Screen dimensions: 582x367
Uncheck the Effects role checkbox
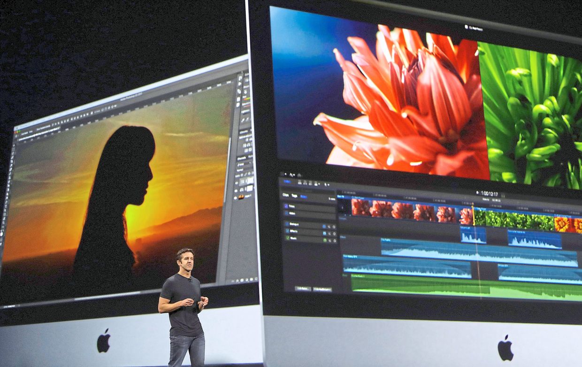click(287, 231)
